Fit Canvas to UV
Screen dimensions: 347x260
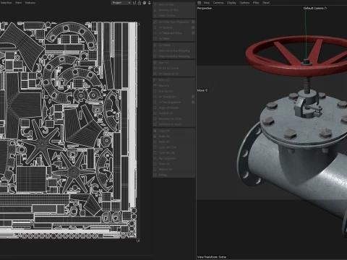[173, 74]
